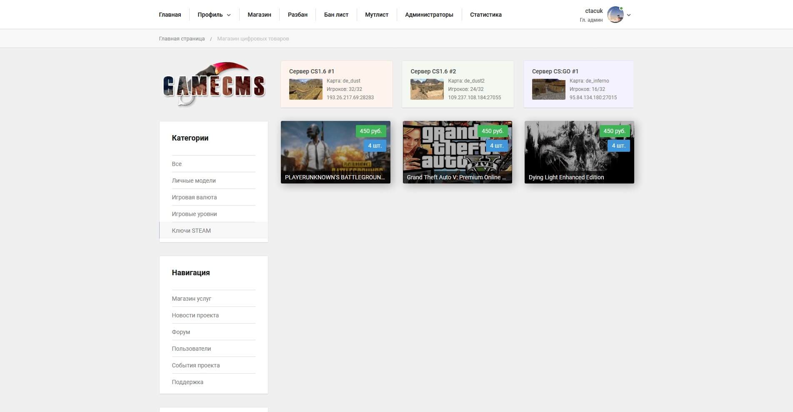This screenshot has width=793, height=412.
Task: Expand the Профиль dropdown menu
Action: 214,15
